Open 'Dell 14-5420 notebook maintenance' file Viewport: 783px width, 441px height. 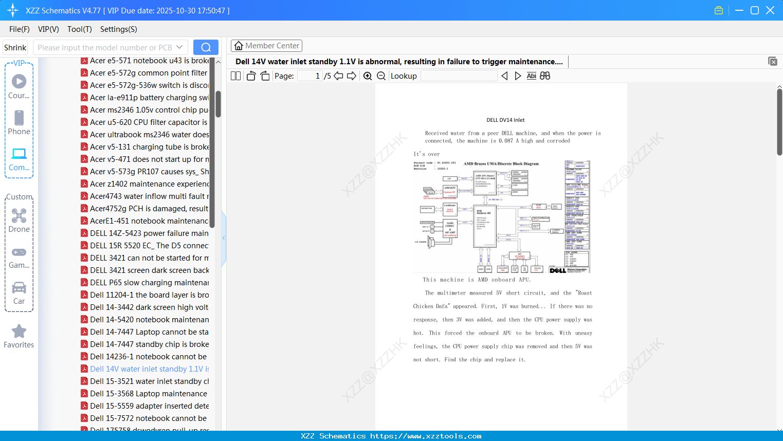(x=145, y=320)
